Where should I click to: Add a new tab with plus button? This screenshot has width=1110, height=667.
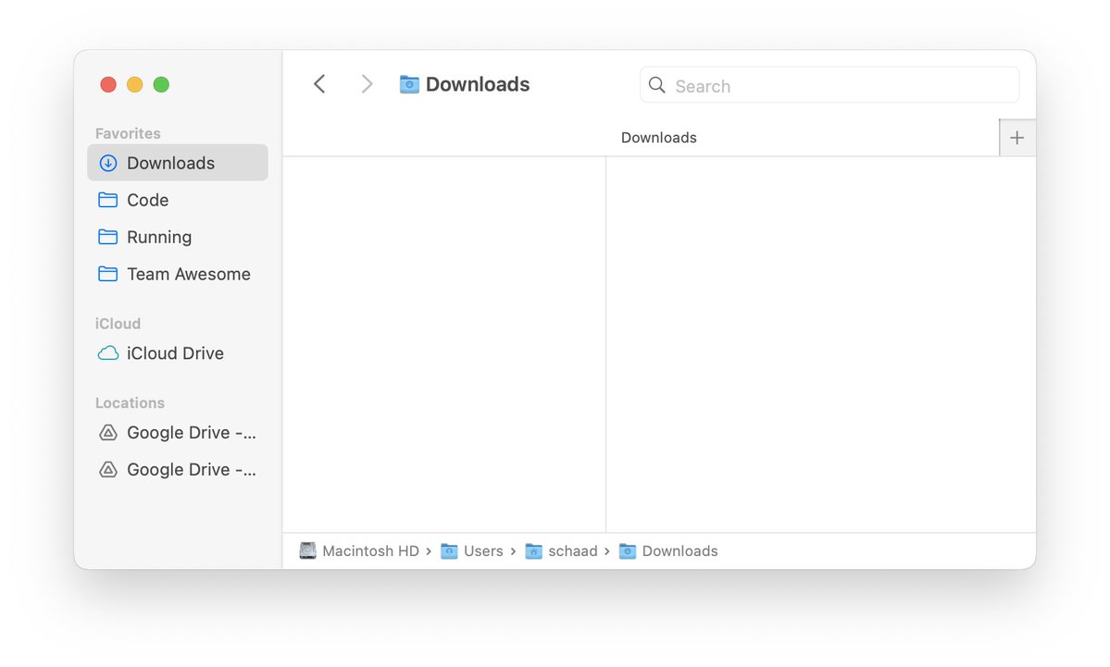click(x=1017, y=138)
